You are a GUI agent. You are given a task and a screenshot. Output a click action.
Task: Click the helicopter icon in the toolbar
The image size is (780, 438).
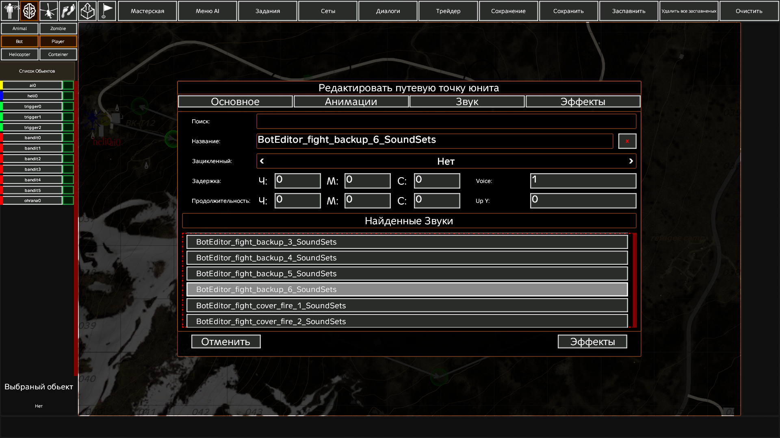pyautogui.click(x=48, y=11)
